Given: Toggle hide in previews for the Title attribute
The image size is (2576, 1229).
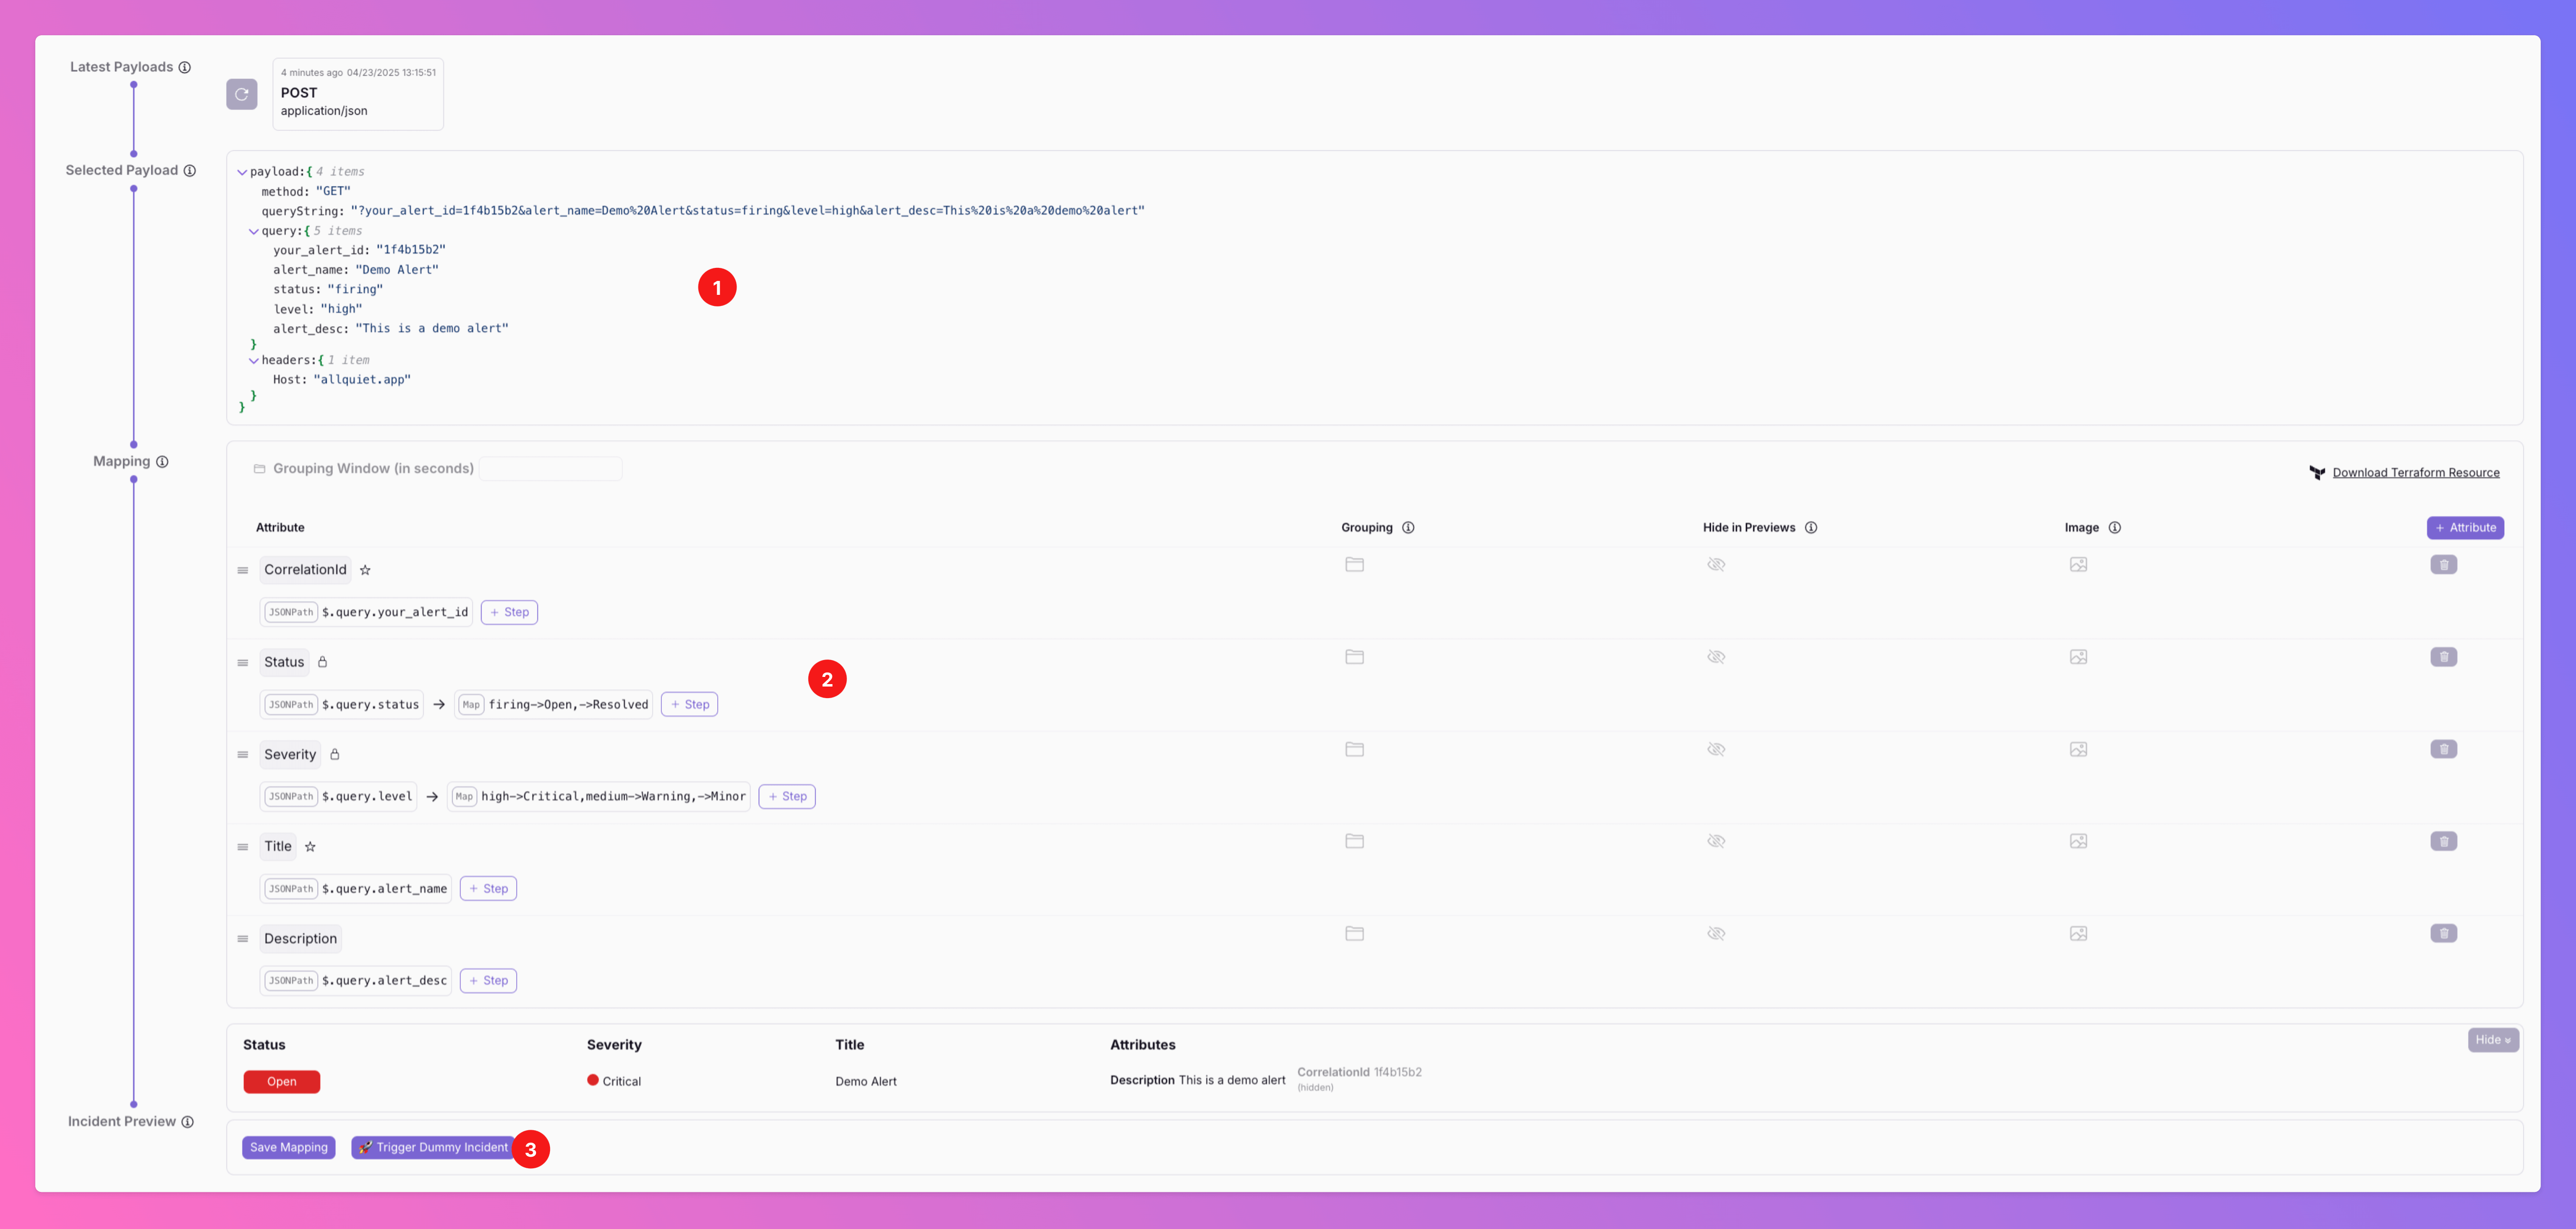Looking at the screenshot, I should (x=1716, y=841).
